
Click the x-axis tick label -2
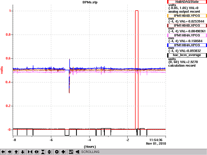click(127, 140)
